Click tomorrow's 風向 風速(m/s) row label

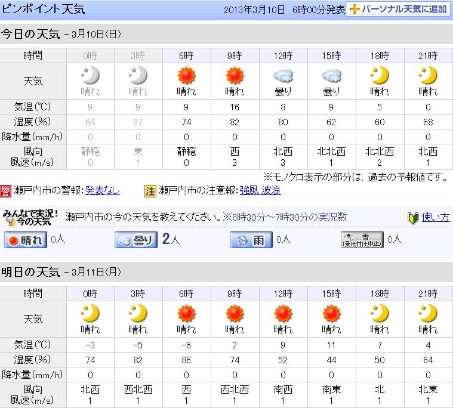tap(32, 395)
